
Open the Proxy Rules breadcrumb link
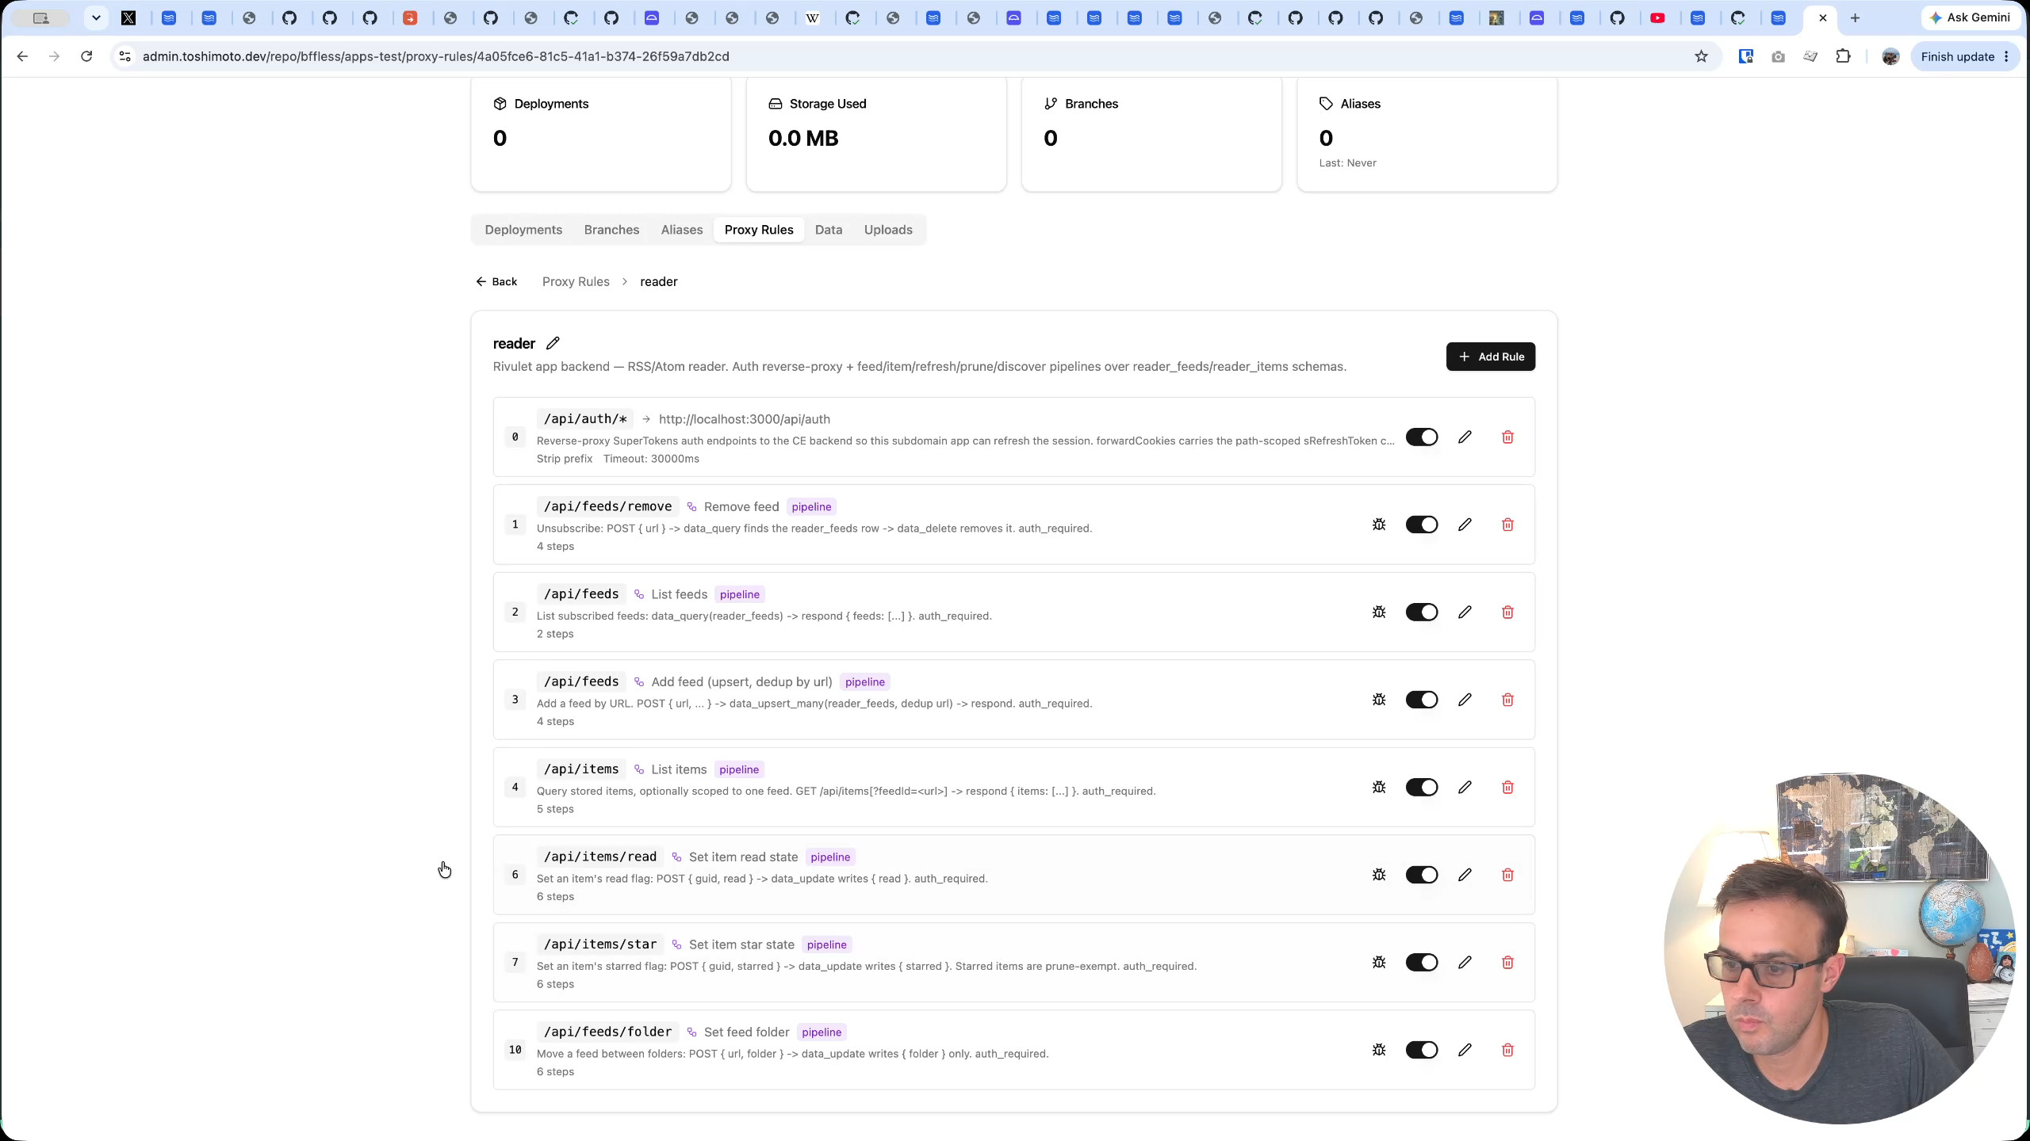click(x=576, y=281)
